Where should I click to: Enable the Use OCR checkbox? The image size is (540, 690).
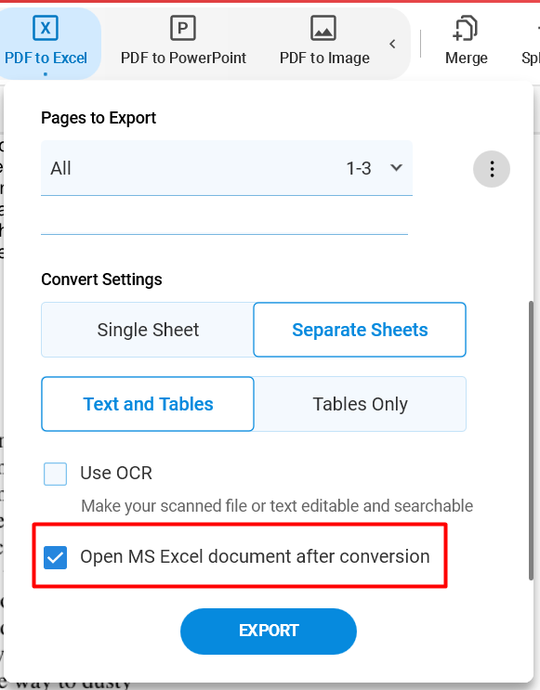point(55,474)
